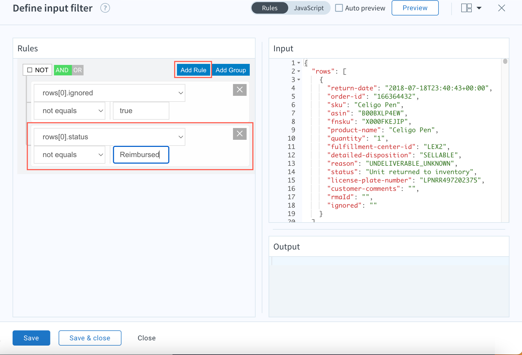
Task: Focus the value field containing Reimbursed
Action: click(141, 155)
